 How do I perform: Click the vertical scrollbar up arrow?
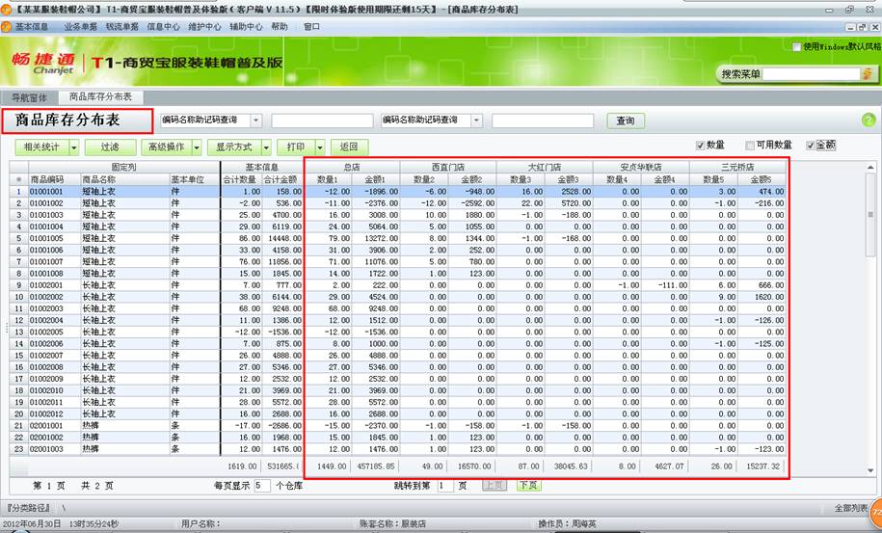(870, 167)
